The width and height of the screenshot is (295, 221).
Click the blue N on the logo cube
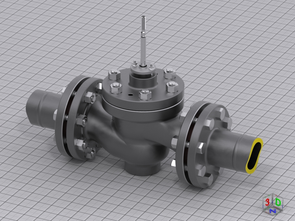click(273, 211)
